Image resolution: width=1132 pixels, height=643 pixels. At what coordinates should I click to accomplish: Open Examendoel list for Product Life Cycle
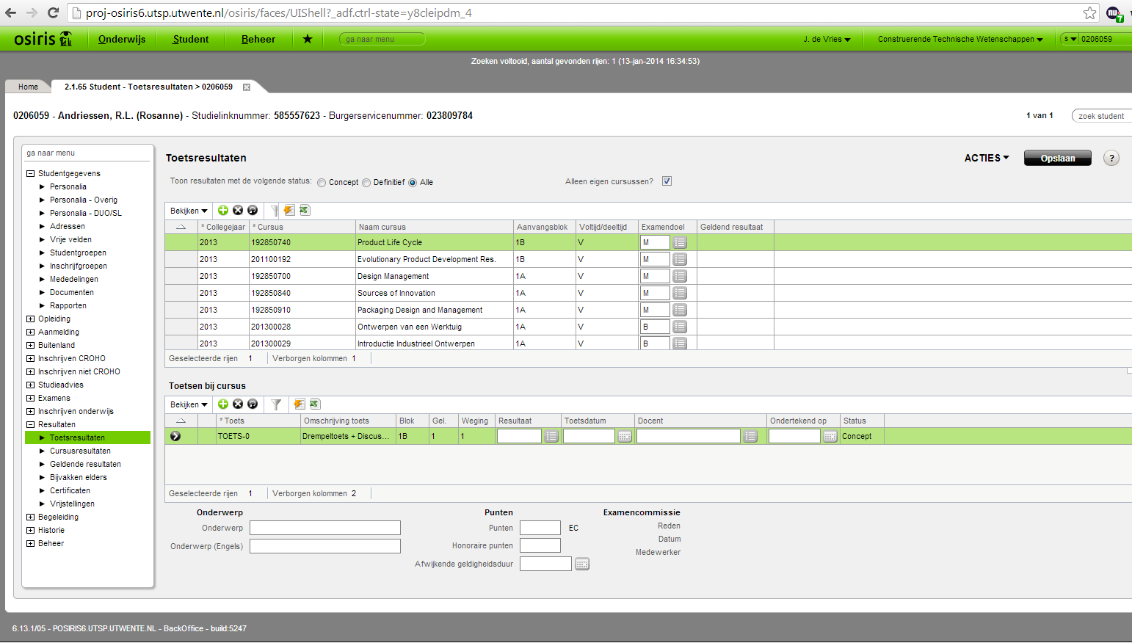click(x=680, y=242)
